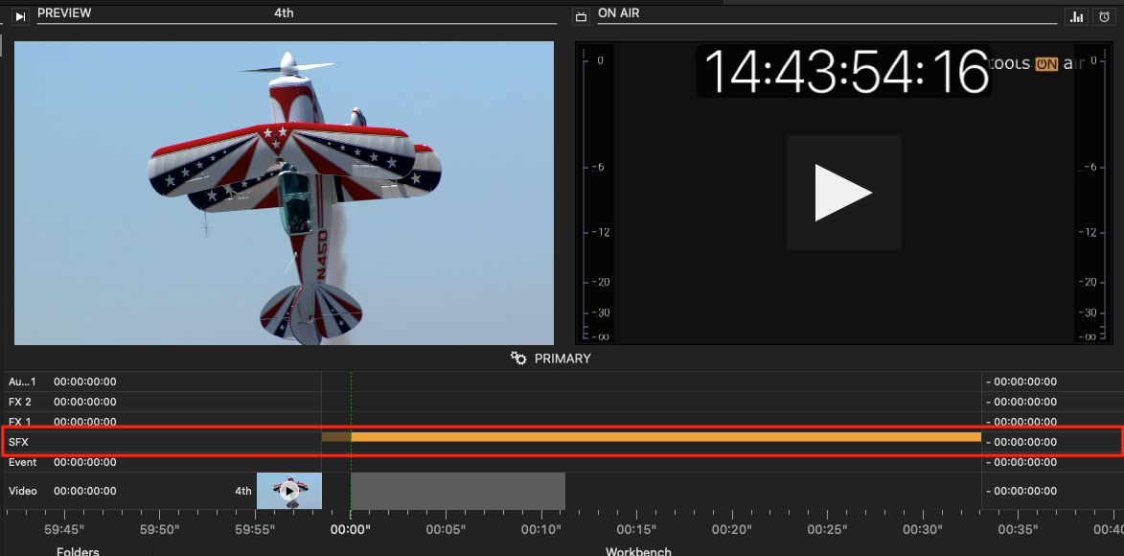Jump to 00:20" on the timeline ruler
Viewport: 1124px width, 556px height.
[x=732, y=529]
